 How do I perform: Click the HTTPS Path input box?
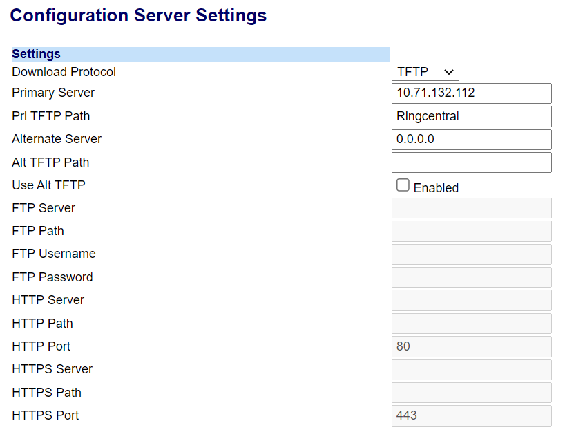471,393
